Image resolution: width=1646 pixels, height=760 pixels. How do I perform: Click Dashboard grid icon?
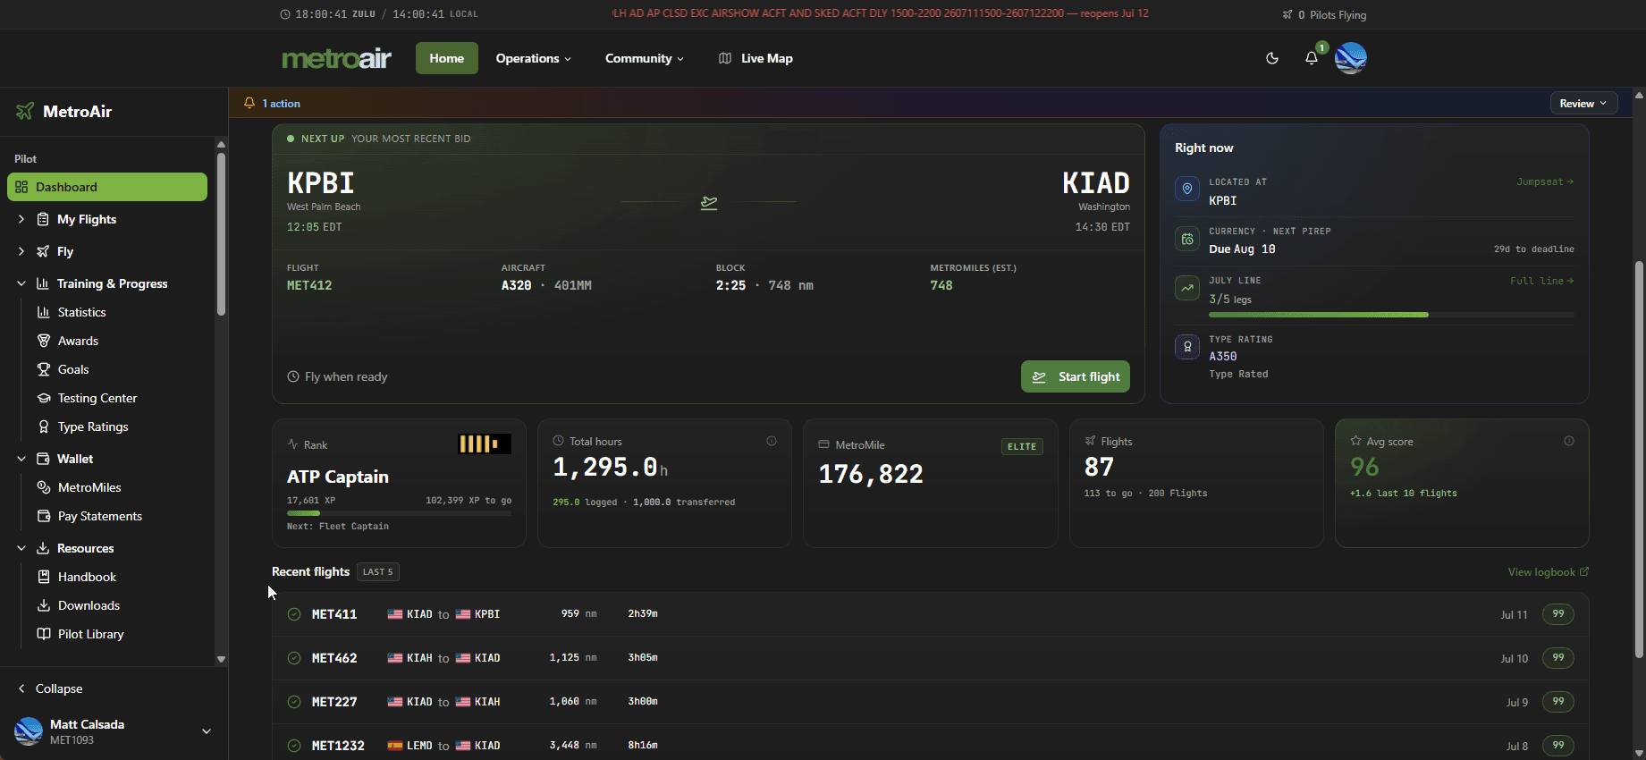click(x=21, y=187)
